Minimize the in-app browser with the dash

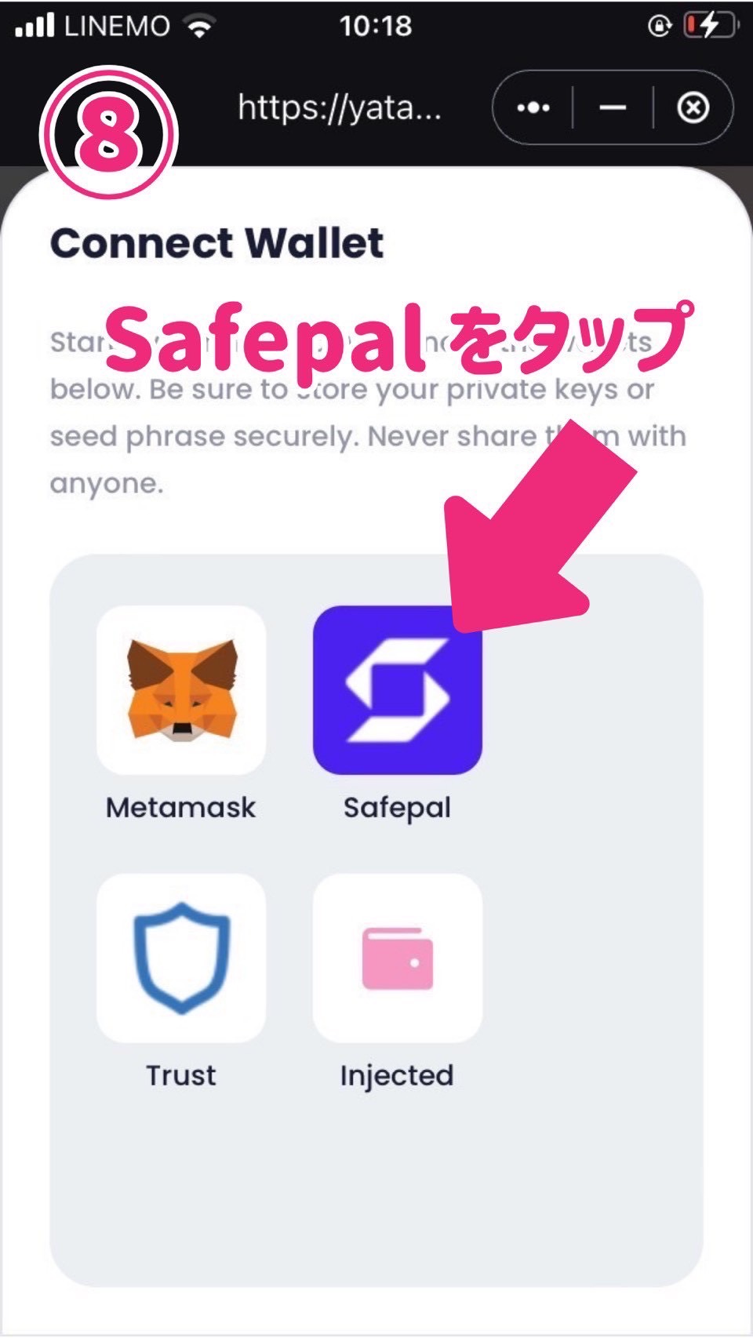[613, 107]
